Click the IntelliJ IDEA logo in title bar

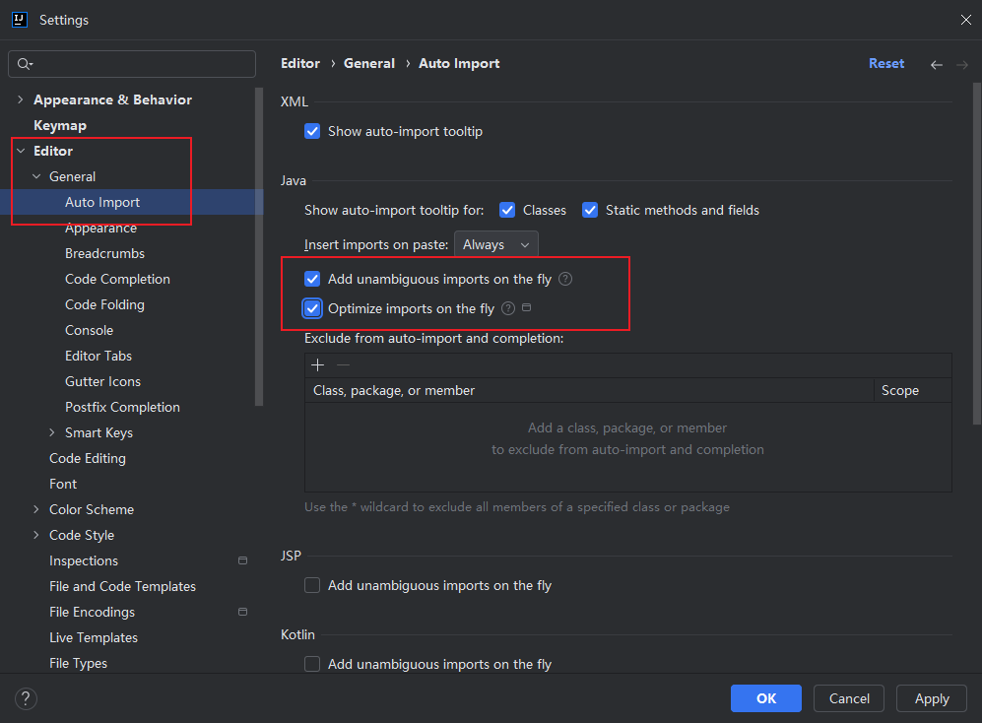[20, 20]
